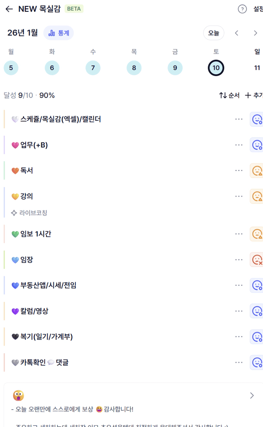Open the 통계 statistics chart button
The image size is (263, 427).
coord(59,33)
